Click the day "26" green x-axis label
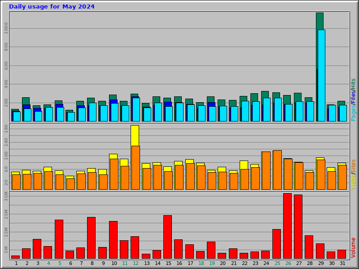The width and height of the screenshot is (359, 269). point(288,263)
